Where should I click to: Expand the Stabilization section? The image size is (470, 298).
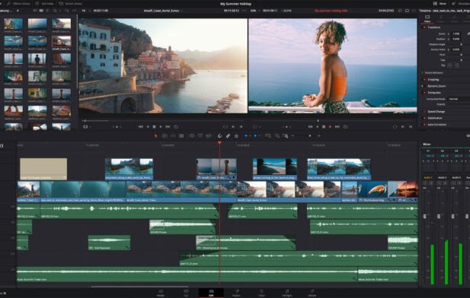(435, 118)
